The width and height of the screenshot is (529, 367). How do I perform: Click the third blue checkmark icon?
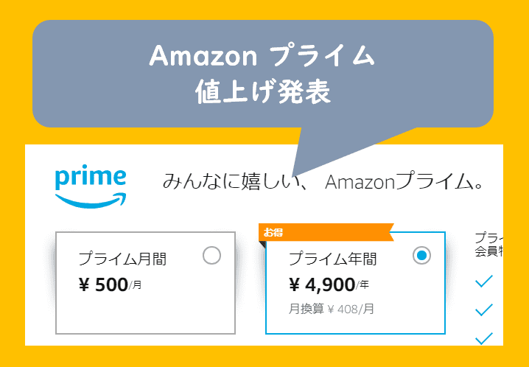[484, 338]
